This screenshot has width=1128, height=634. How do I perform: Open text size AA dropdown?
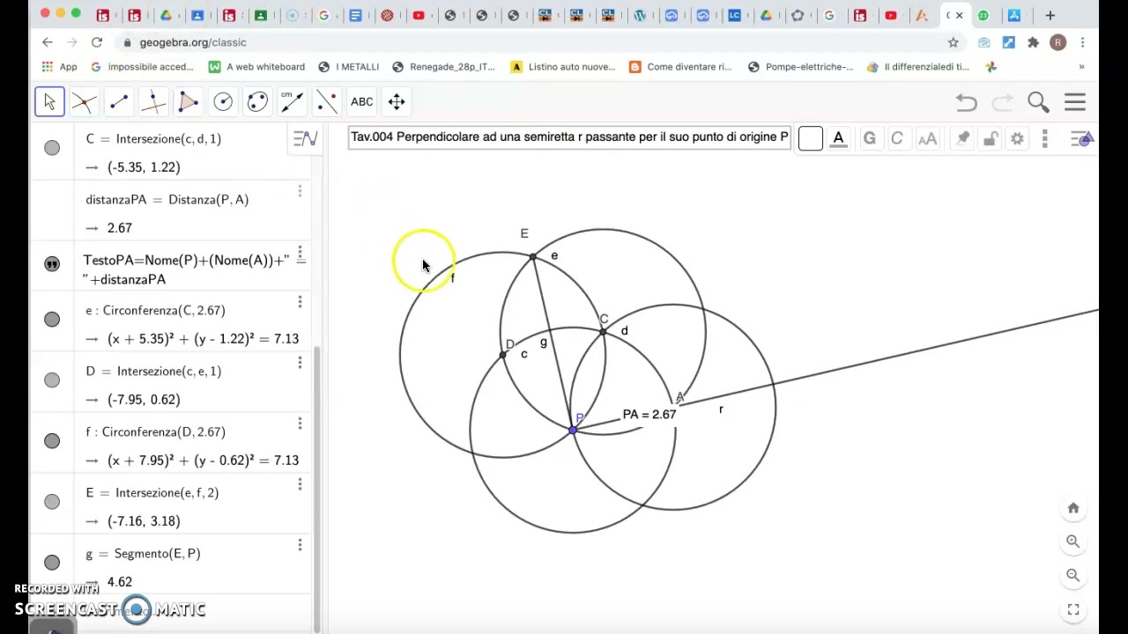coord(927,138)
